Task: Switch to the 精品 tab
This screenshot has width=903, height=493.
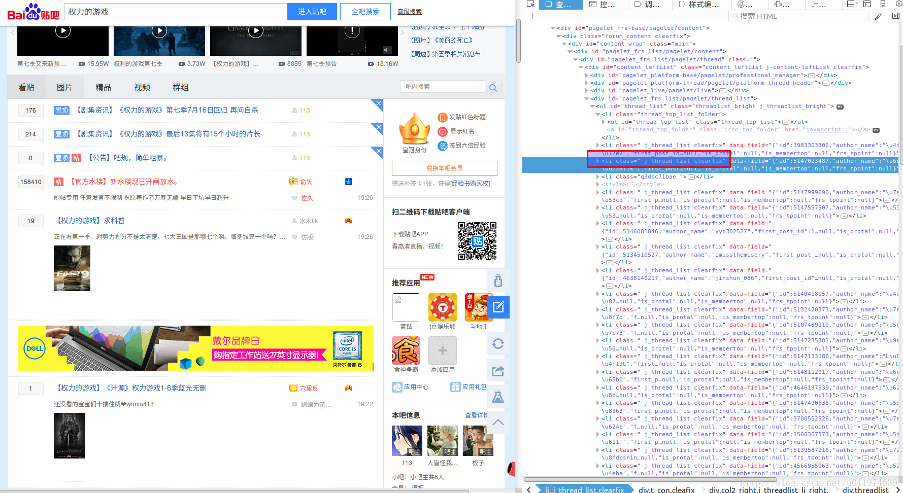Action: point(103,87)
